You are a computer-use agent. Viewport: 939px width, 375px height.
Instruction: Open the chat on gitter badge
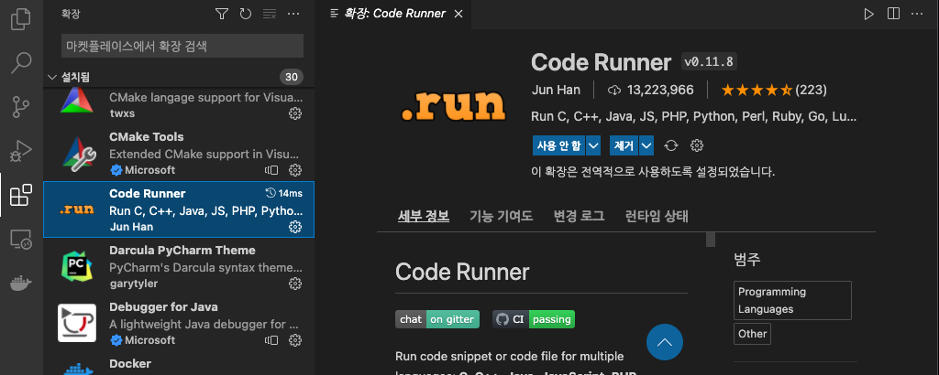point(437,319)
